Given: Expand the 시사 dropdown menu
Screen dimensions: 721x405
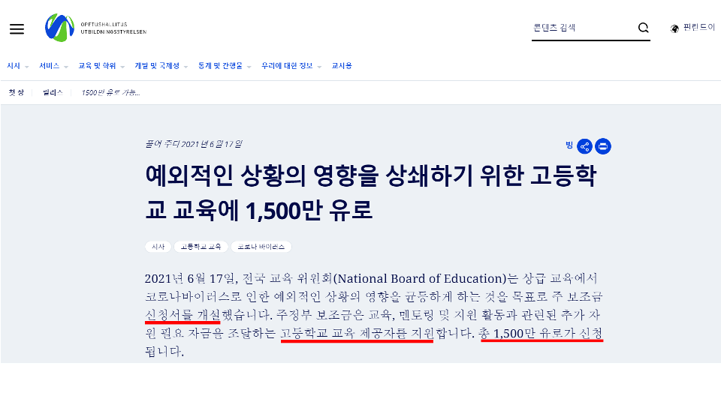Looking at the screenshot, I should click(18, 66).
